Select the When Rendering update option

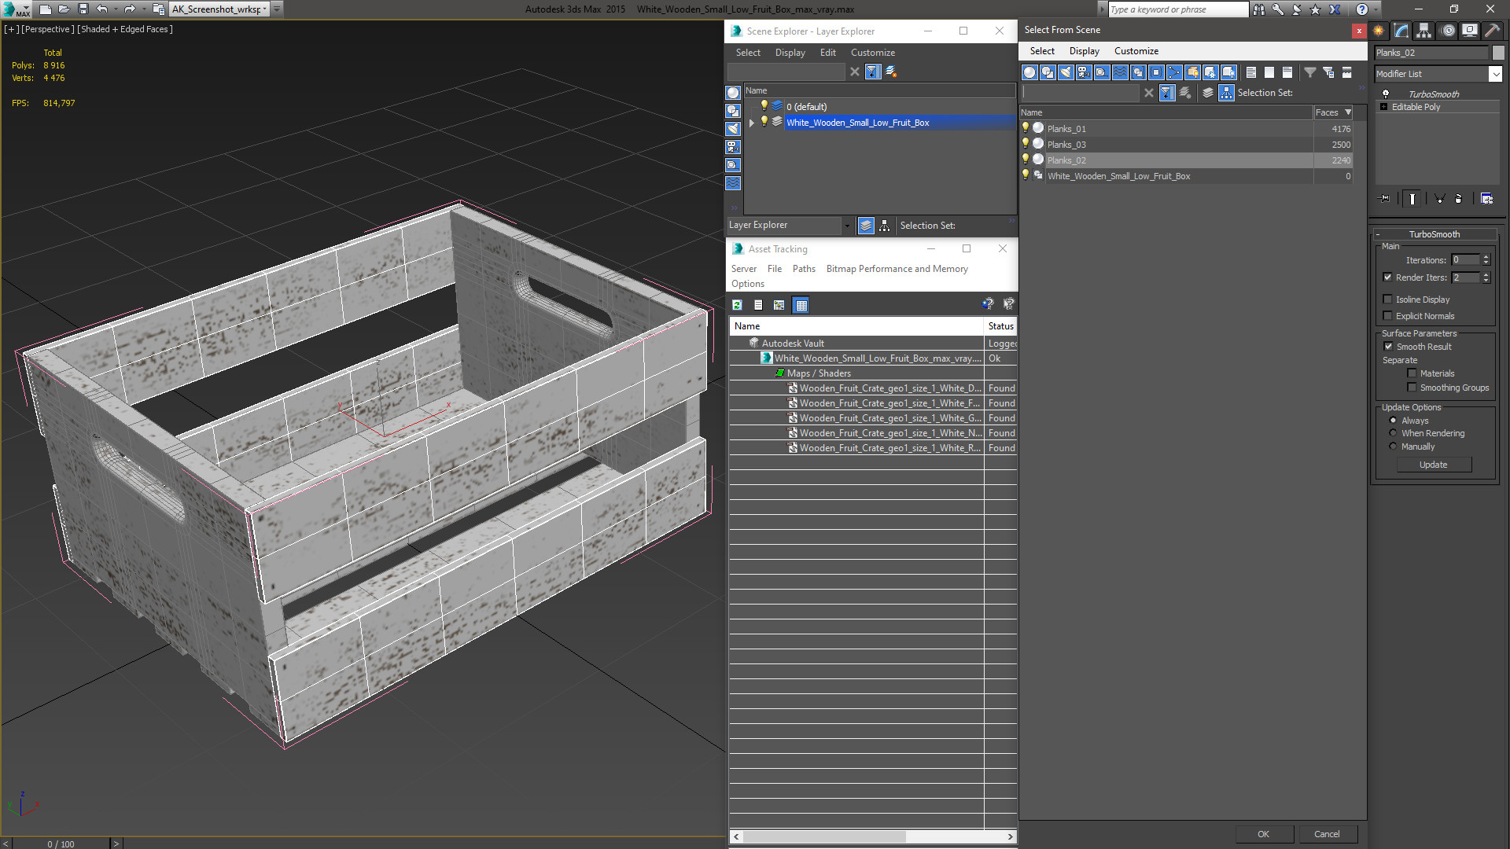click(x=1393, y=433)
